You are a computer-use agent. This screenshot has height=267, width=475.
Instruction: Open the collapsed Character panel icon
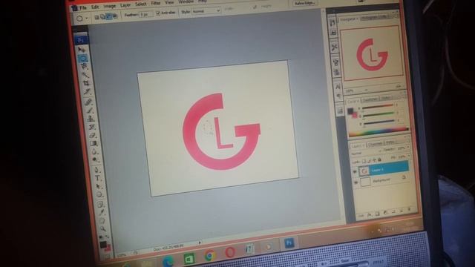[x=338, y=87]
